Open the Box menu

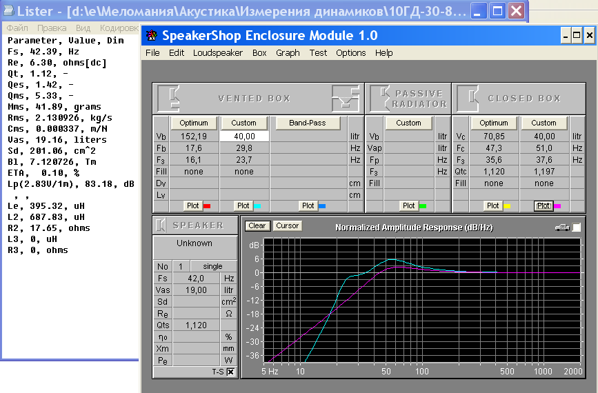[x=259, y=53]
